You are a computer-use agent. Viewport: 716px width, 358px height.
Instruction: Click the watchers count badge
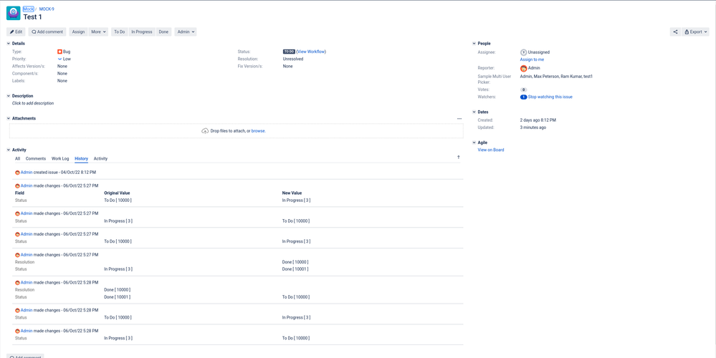(523, 97)
